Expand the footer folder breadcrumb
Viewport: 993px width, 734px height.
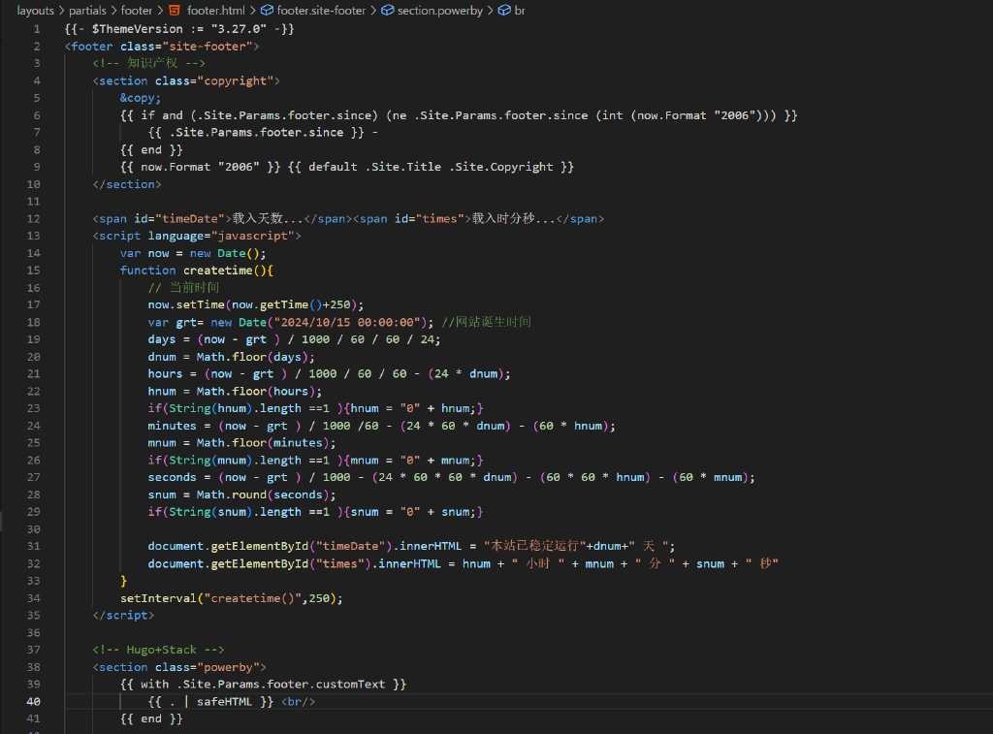point(137,10)
